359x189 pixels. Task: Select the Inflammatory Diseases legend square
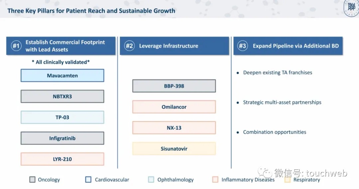coord(215,180)
